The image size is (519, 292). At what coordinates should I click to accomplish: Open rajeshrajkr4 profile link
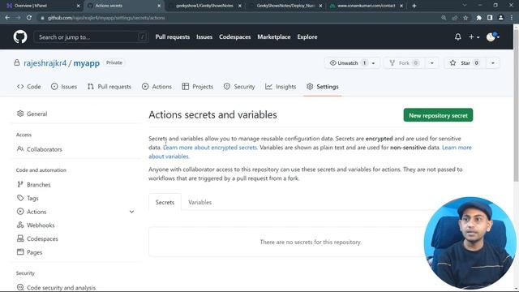coord(45,63)
